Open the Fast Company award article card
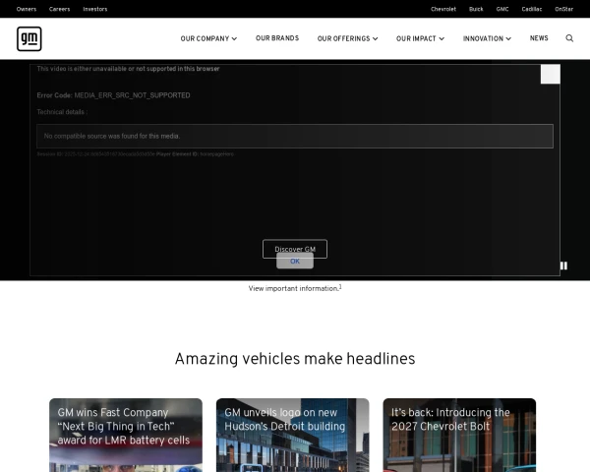 tap(125, 433)
